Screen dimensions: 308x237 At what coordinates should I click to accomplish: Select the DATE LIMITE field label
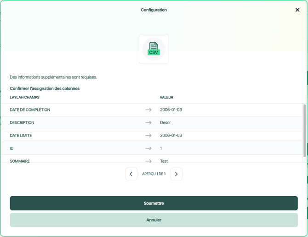pyautogui.click(x=21, y=136)
